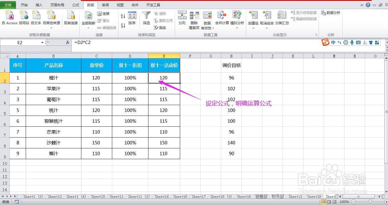Open the Data Analysis (数据分析) tool
The height and width of the screenshot is (205, 388).
click(x=331, y=13)
